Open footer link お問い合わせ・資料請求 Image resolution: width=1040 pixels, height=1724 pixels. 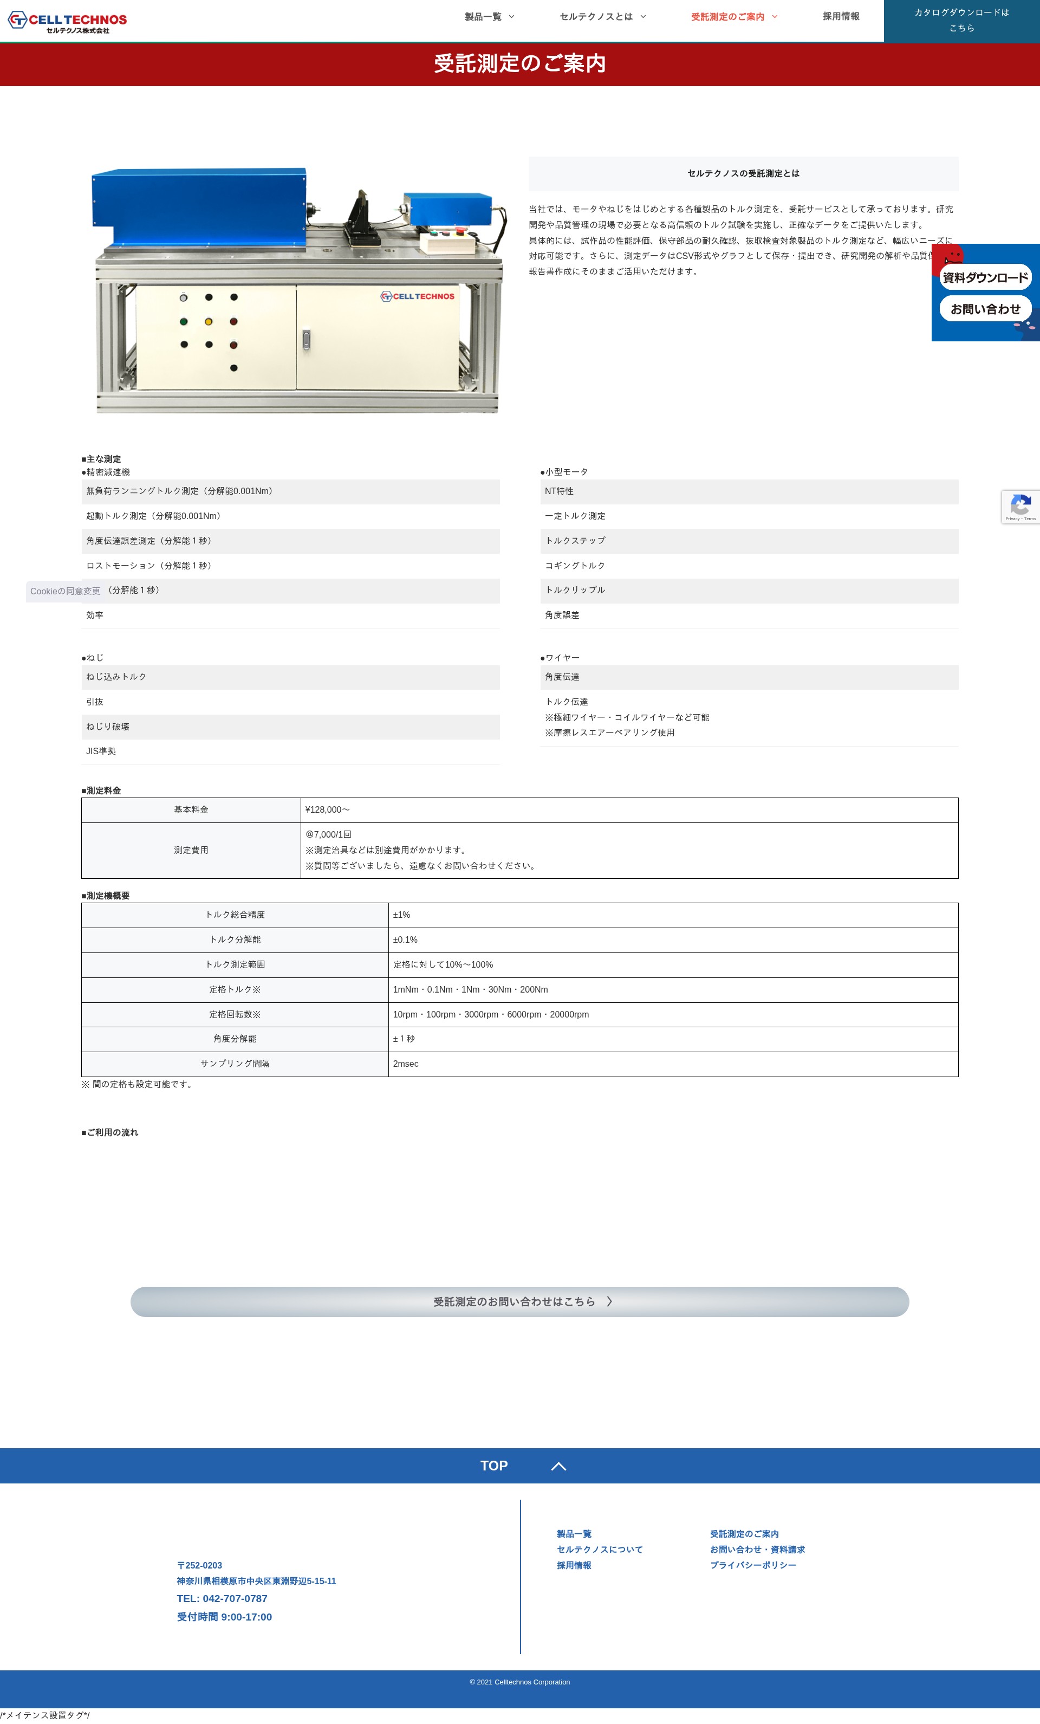click(757, 1549)
